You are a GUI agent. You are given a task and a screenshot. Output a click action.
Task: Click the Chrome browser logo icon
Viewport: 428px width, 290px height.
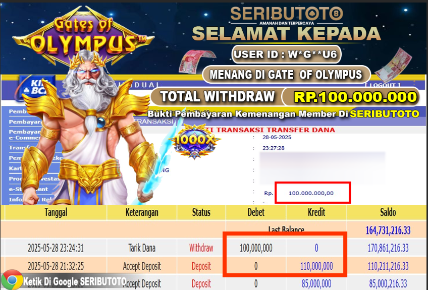point(12,280)
